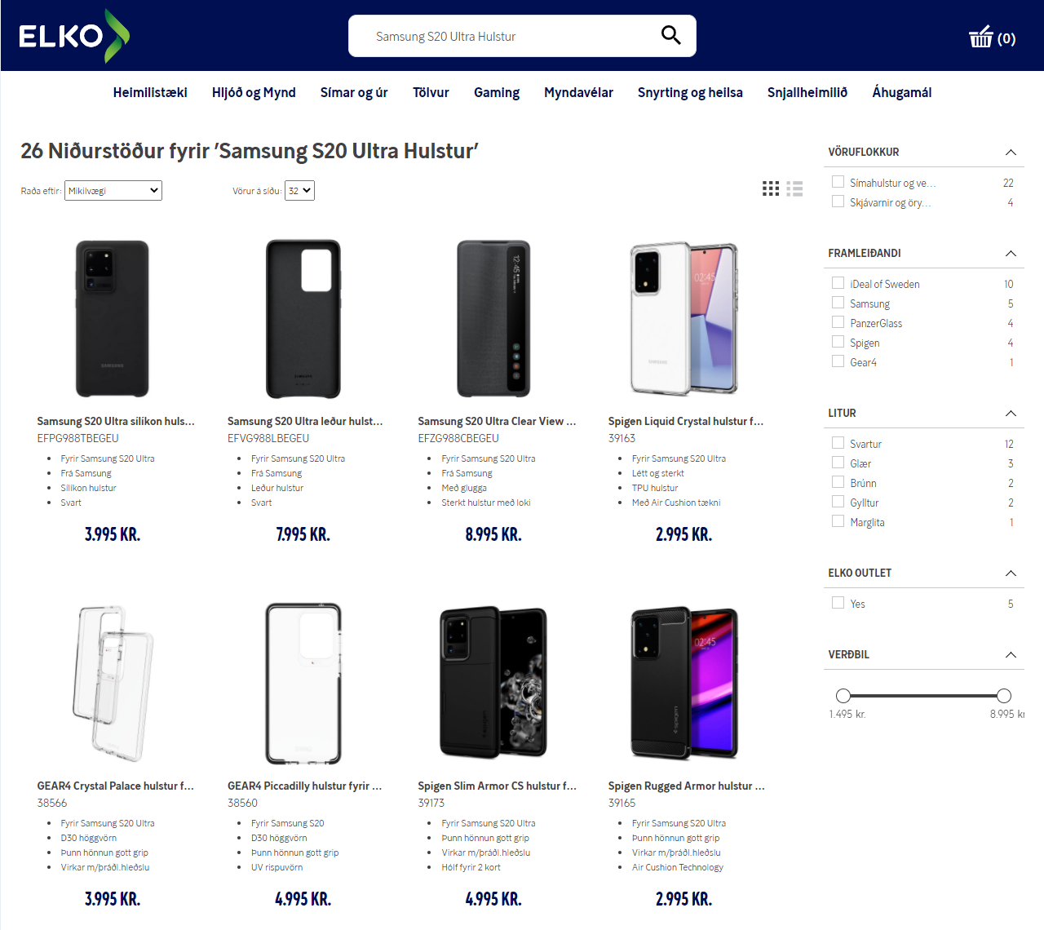Viewport: 1044px width, 930px height.
Task: Open the Gaming menu
Action: 497,93
